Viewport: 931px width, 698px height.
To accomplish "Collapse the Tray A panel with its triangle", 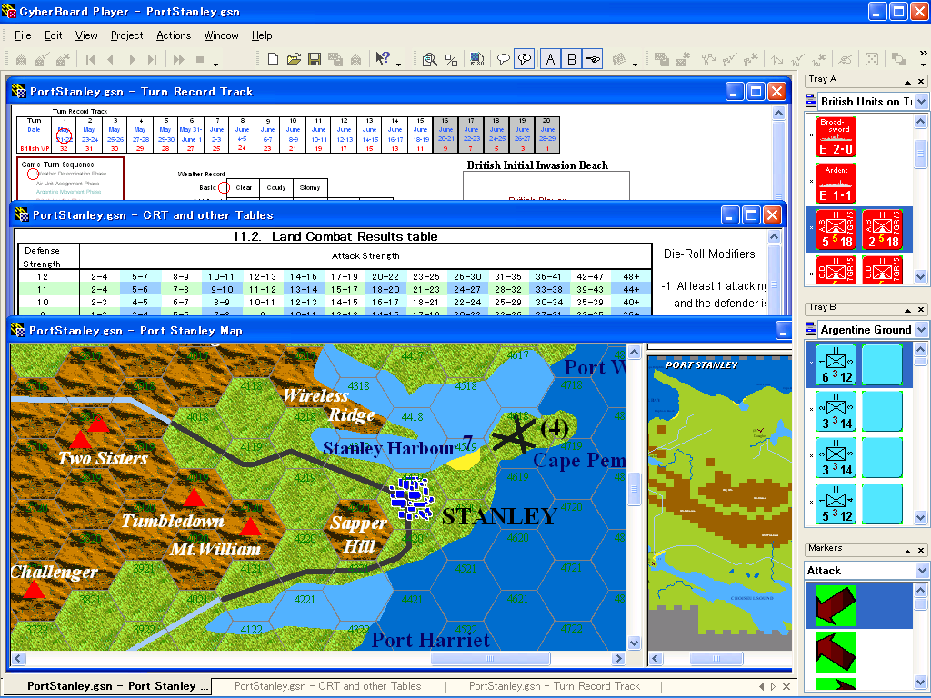I will 907,81.
